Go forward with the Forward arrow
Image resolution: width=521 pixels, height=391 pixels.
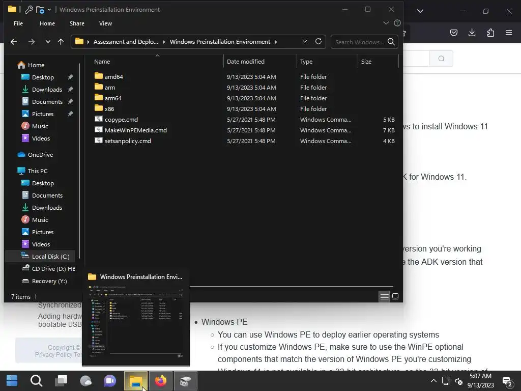point(31,42)
